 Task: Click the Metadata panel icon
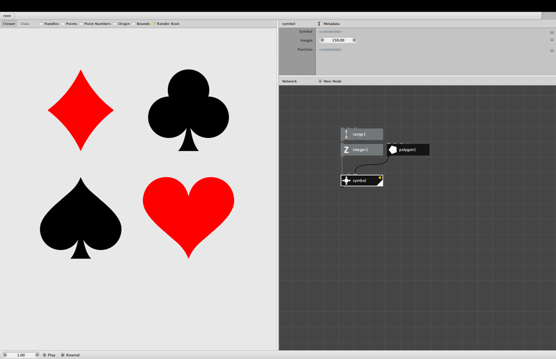point(320,24)
